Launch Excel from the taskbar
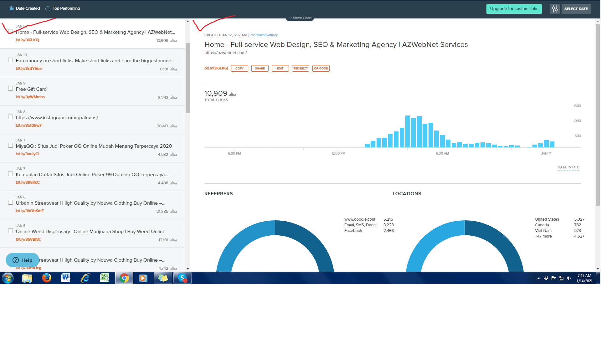This screenshot has width=601, height=338. coord(105,278)
